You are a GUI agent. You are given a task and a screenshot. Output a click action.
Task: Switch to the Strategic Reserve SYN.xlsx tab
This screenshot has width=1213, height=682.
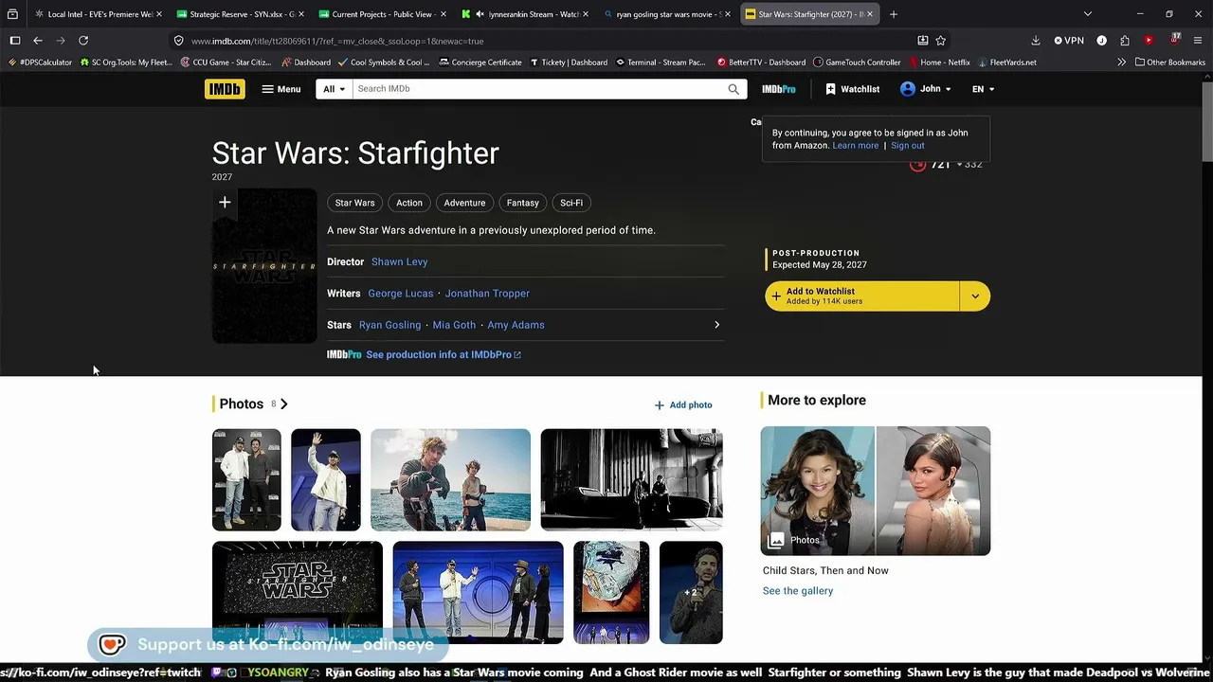(x=240, y=14)
